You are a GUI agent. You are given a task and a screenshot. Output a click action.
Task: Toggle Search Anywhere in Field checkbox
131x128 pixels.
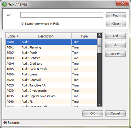22,24
